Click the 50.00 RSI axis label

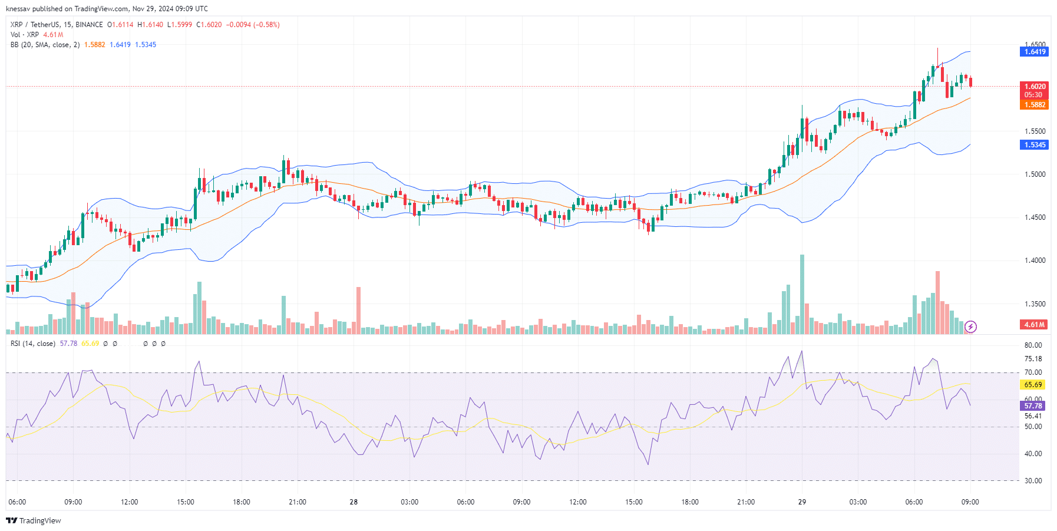1033,427
